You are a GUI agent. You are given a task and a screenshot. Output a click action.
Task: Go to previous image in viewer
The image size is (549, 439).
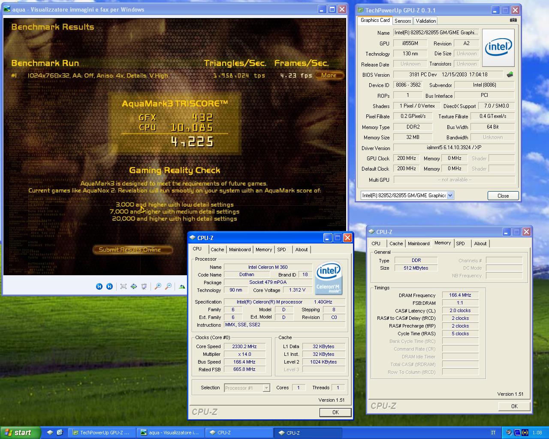pos(99,286)
